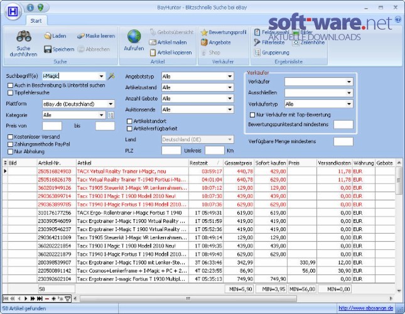The width and height of the screenshot is (405, 314).
Task: Open Suchbegriff(e) dropdown
Action: point(102,76)
